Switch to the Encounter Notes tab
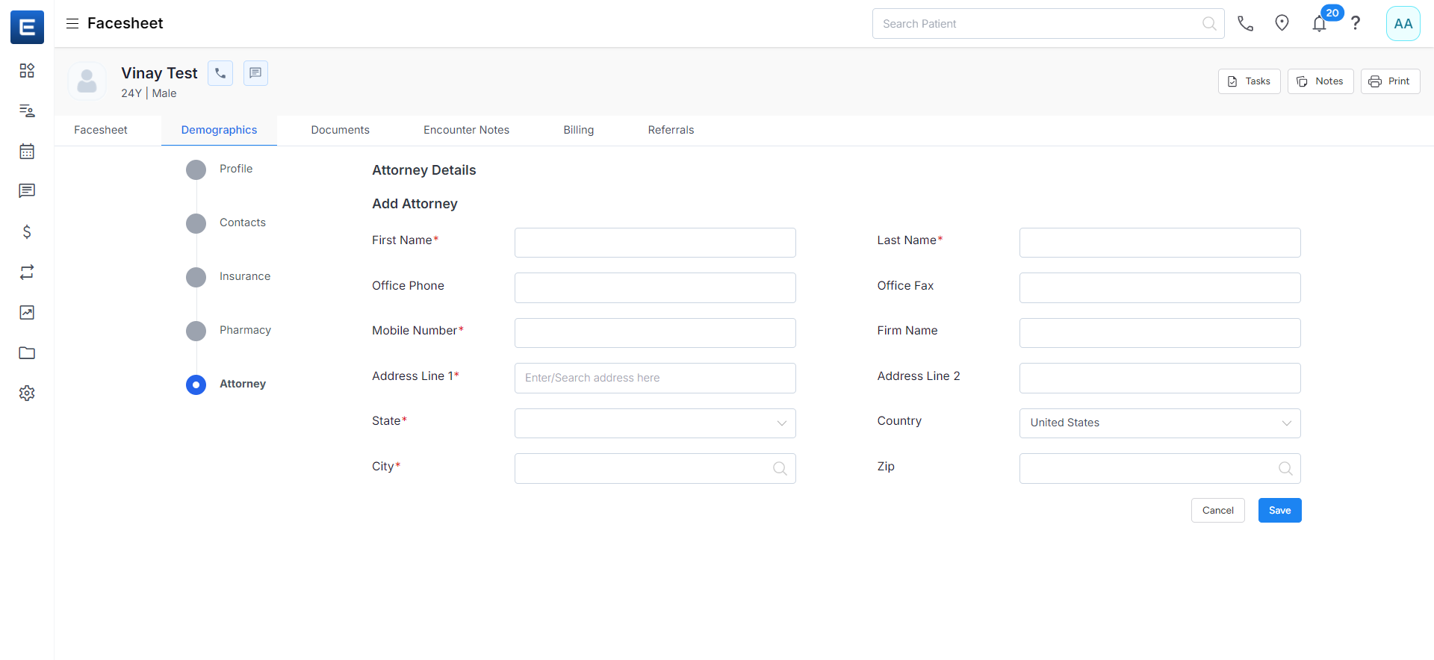 pos(466,130)
